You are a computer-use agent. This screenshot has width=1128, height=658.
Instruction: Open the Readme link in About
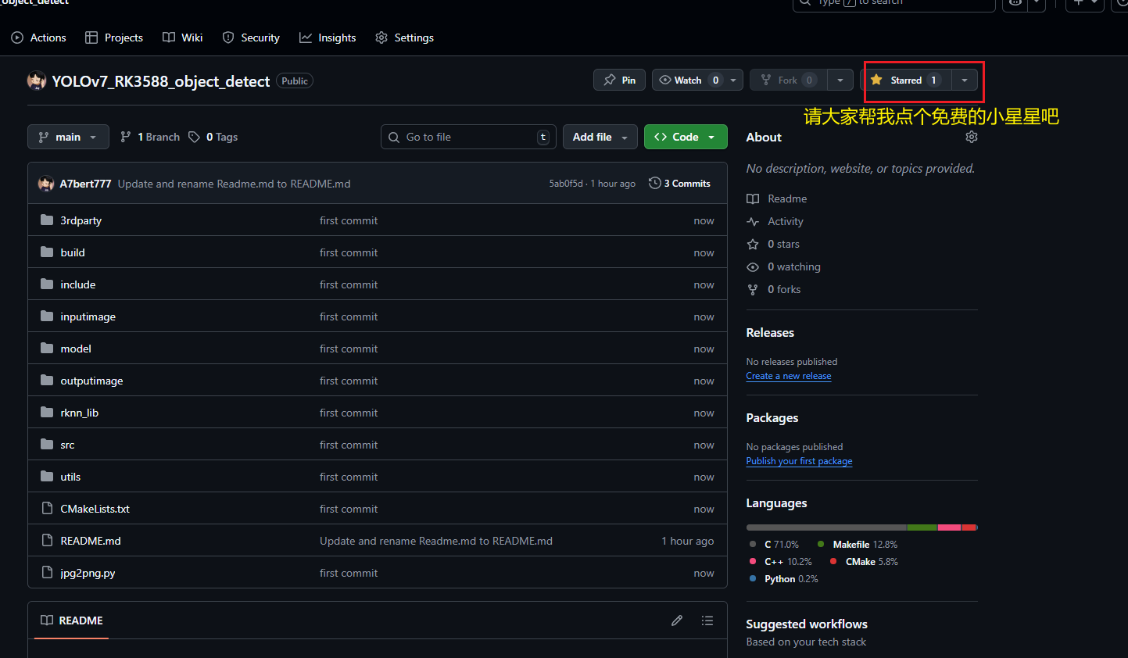pyautogui.click(x=777, y=198)
